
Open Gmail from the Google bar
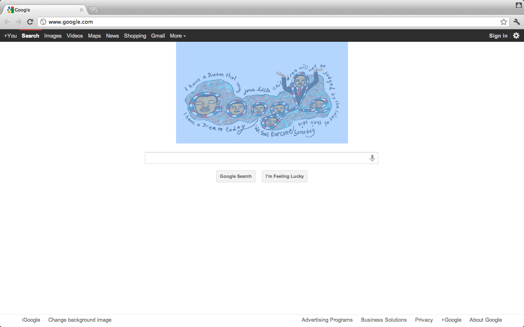[158, 36]
